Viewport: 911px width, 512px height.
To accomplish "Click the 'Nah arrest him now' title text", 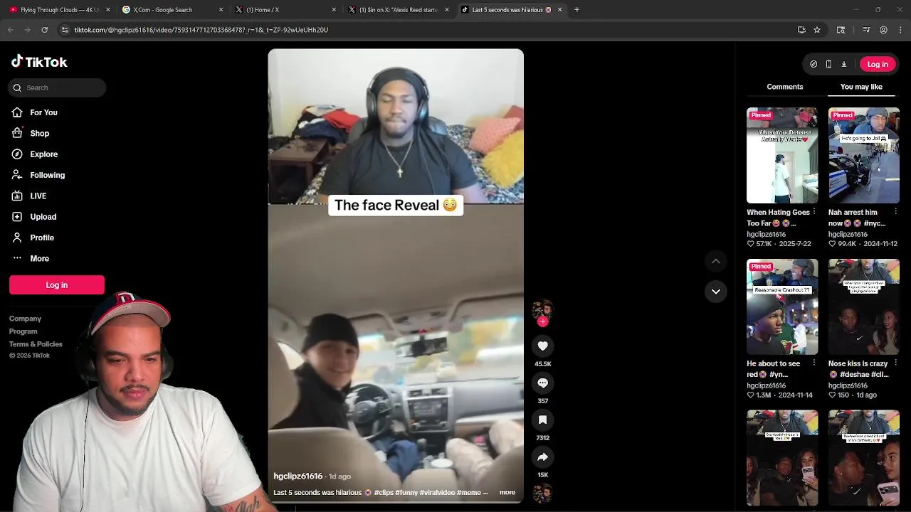I will click(857, 218).
